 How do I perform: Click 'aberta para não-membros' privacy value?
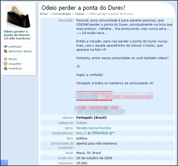point(97,143)
